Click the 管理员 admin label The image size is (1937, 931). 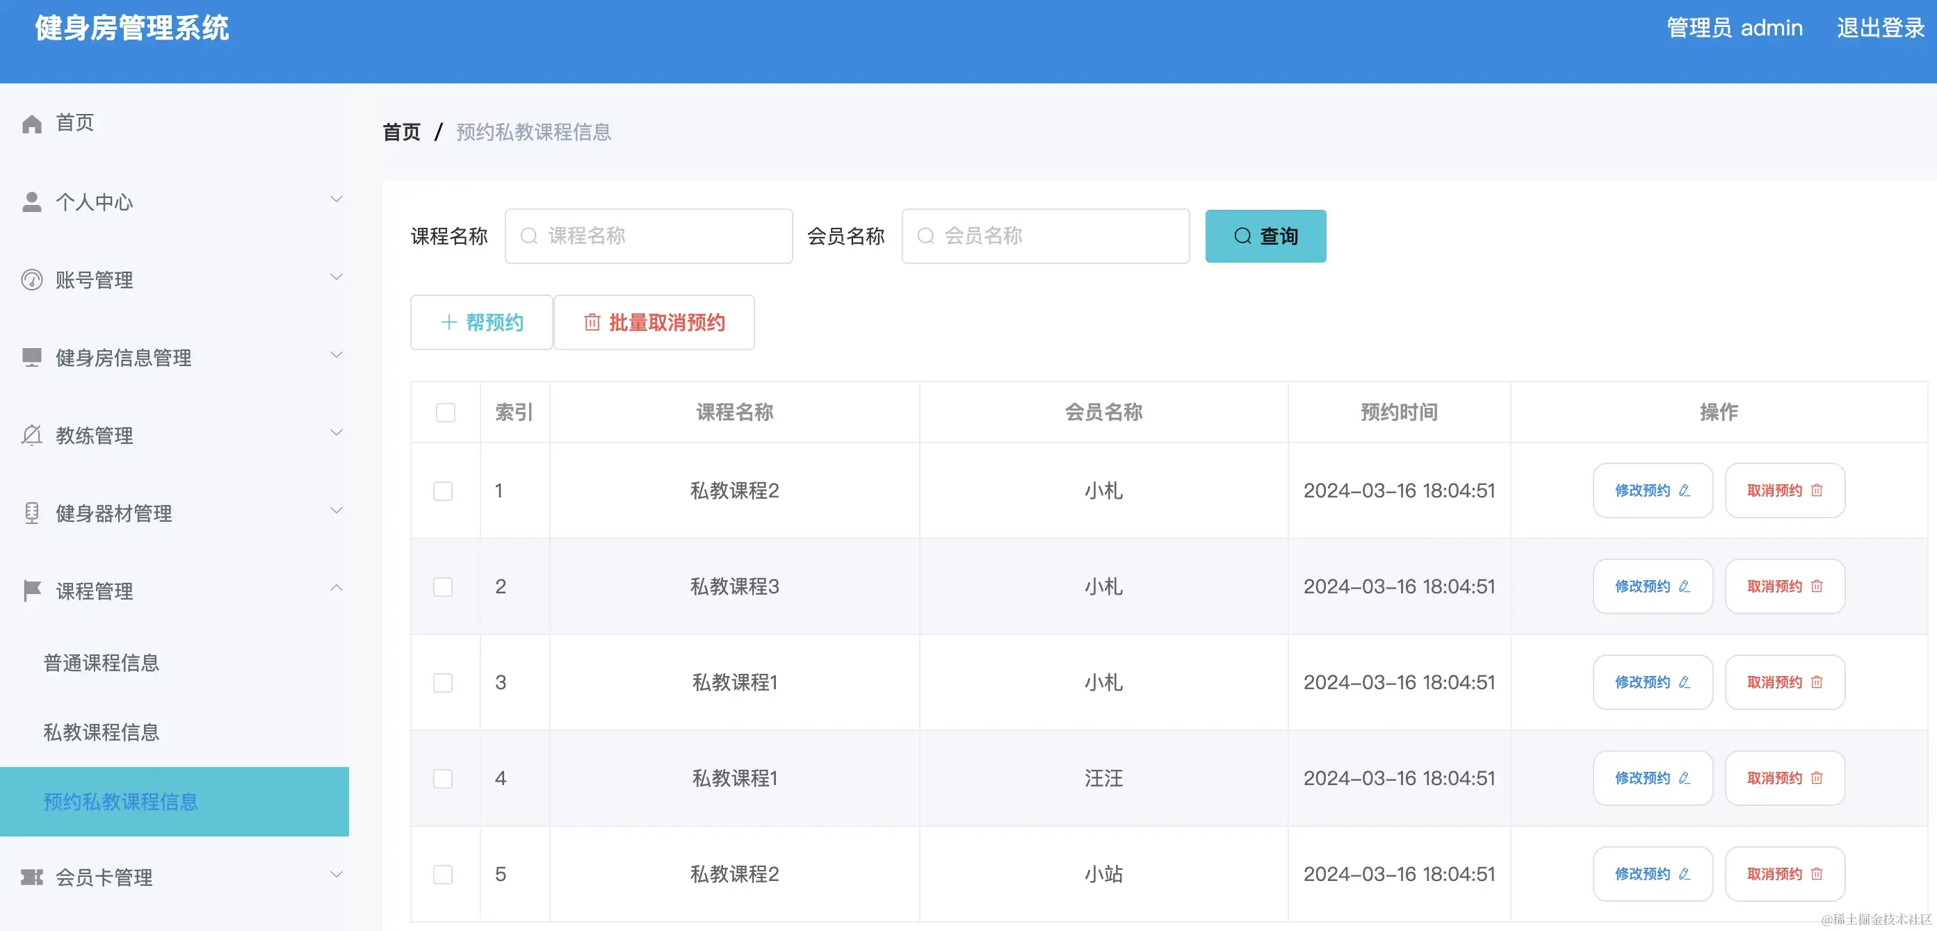(1735, 28)
